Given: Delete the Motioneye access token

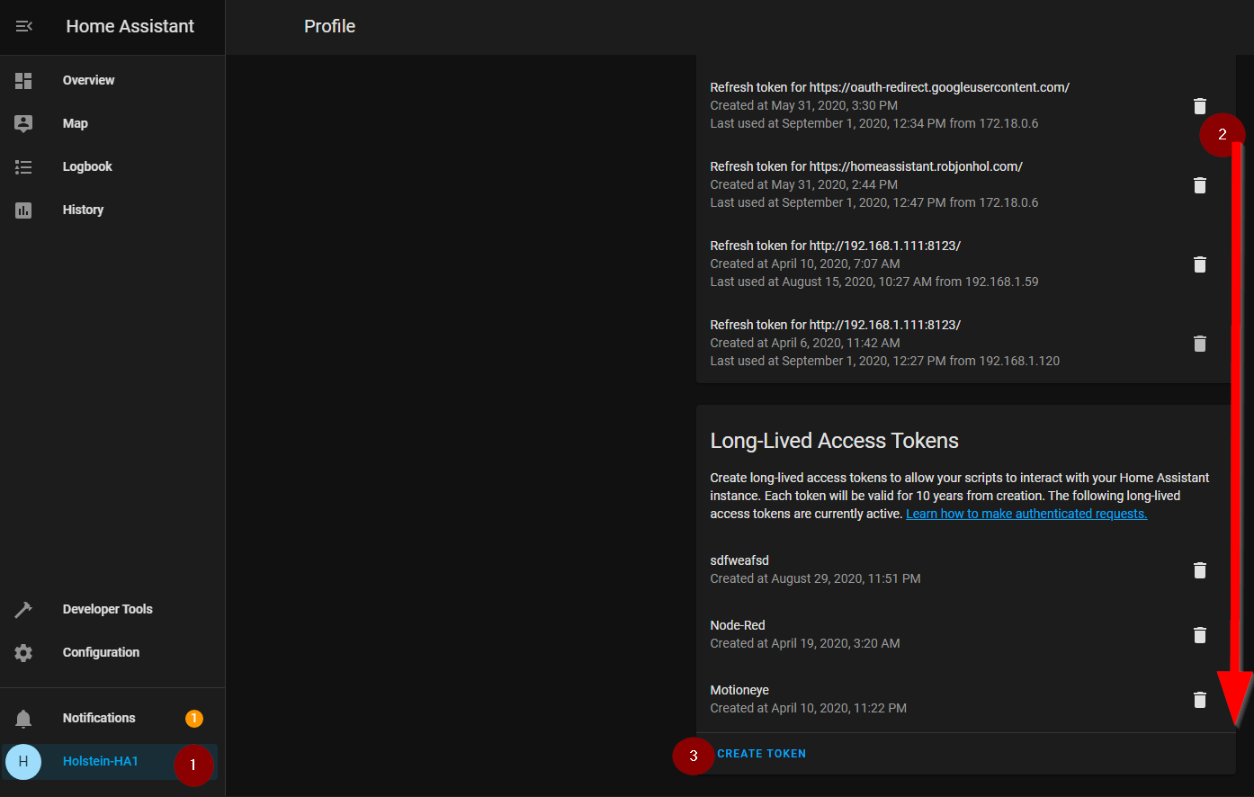Looking at the screenshot, I should 1199,700.
